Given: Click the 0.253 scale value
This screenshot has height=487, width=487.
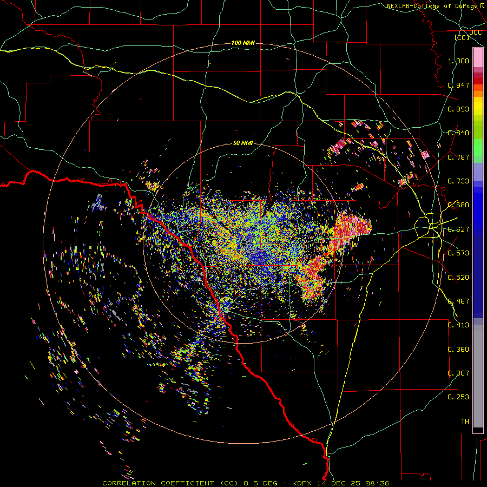Looking at the screenshot, I should click(x=458, y=397).
